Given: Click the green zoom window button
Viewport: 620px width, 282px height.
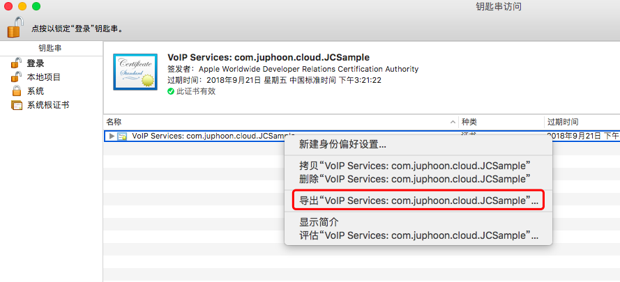Looking at the screenshot, I should [x=36, y=6].
